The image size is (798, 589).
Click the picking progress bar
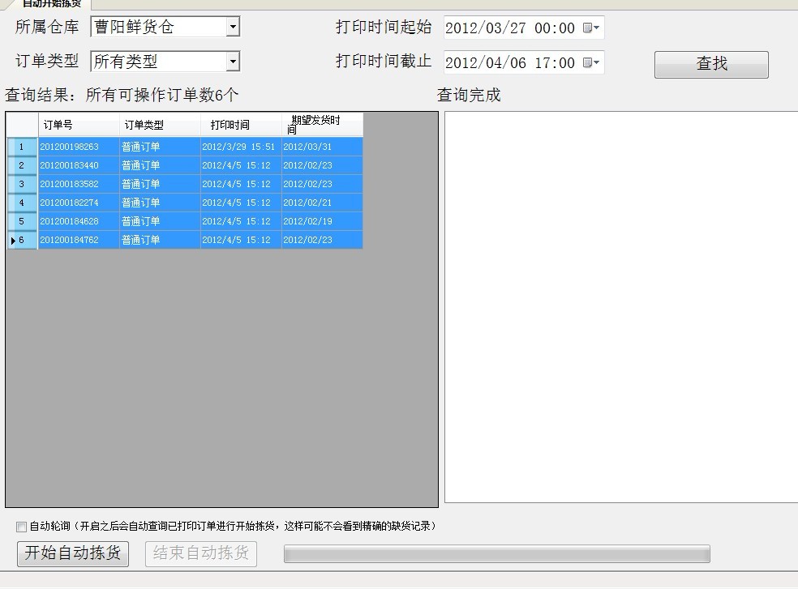point(496,554)
